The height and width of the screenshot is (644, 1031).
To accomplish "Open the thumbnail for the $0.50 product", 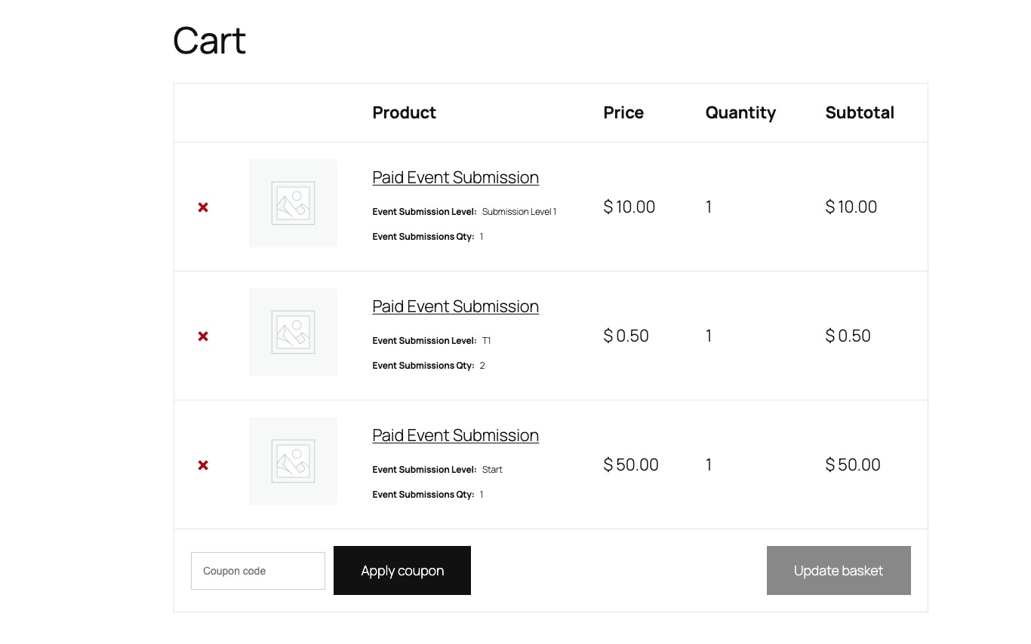I will [x=293, y=332].
